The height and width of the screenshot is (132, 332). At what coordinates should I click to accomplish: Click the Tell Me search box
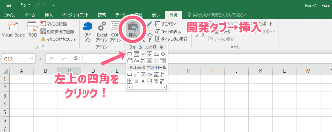[x=219, y=15]
